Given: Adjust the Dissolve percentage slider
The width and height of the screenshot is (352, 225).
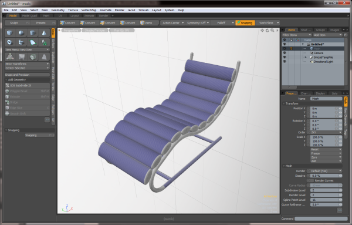Looking at the screenshot, I should pos(326,176).
